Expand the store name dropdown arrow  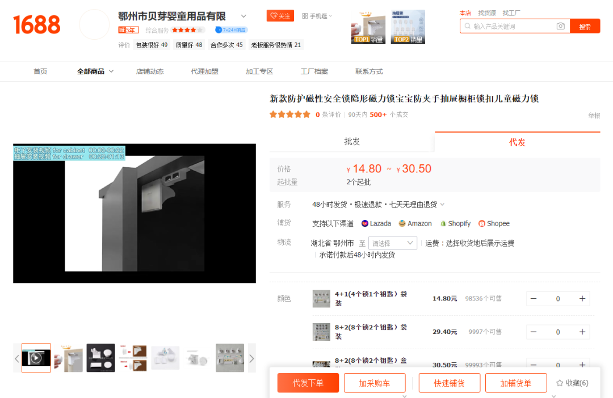[243, 16]
